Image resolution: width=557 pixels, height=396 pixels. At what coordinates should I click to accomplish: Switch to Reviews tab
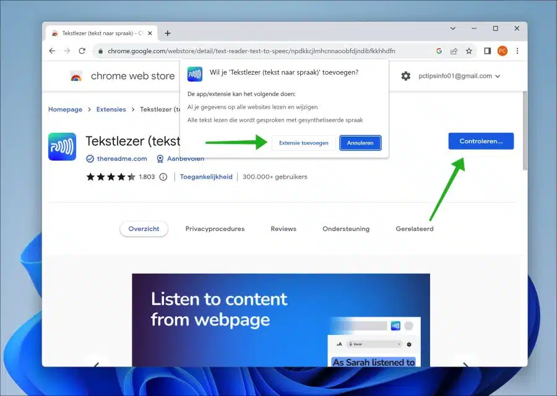[x=283, y=229]
